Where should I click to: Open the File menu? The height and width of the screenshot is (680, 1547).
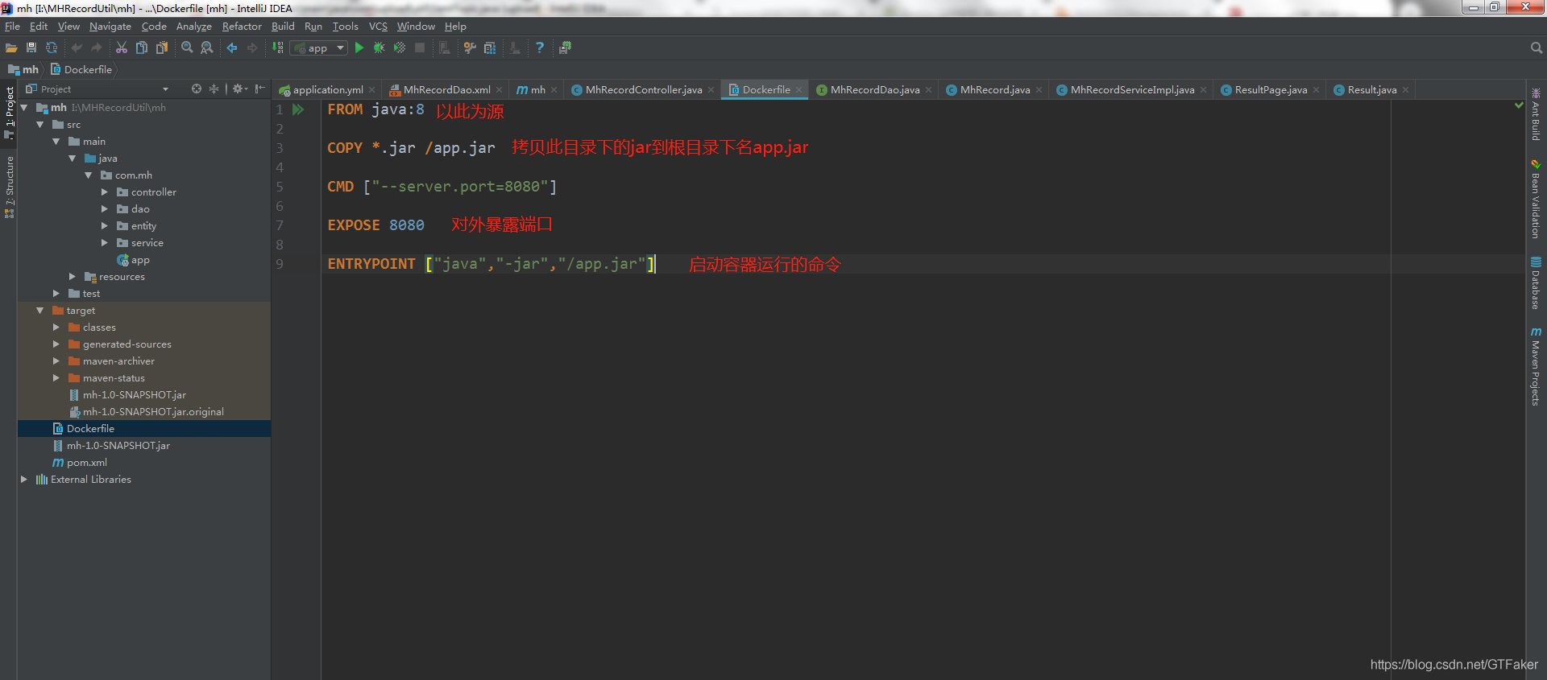coord(12,27)
